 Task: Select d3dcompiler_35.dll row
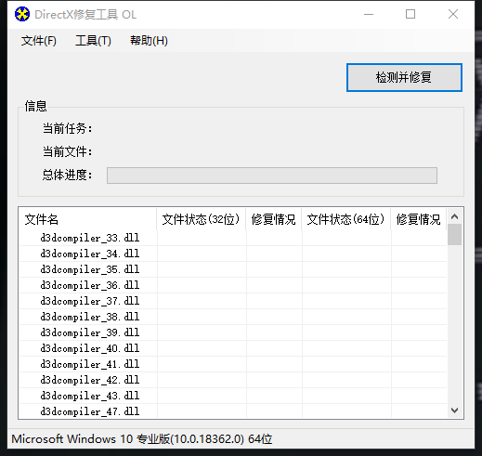click(233, 269)
